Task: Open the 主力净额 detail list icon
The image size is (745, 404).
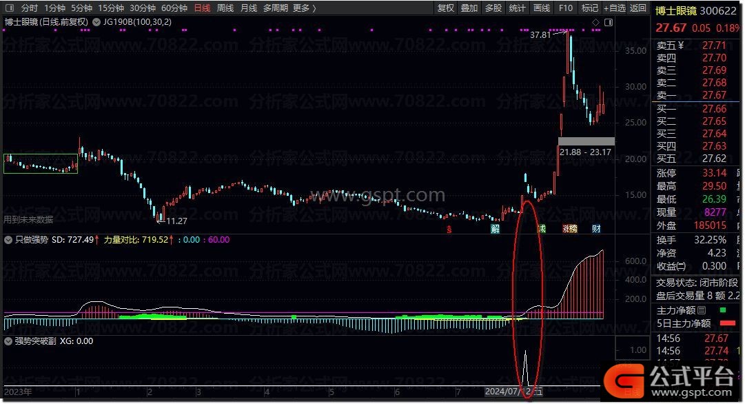Action: (x=702, y=310)
